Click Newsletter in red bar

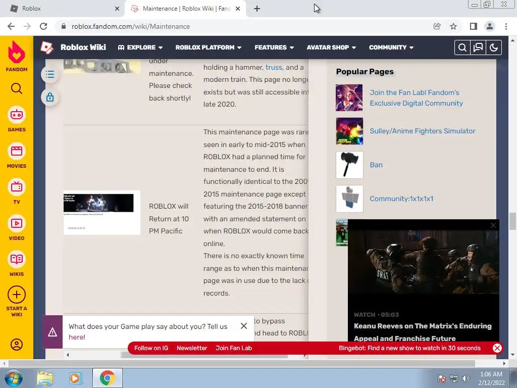click(x=192, y=348)
